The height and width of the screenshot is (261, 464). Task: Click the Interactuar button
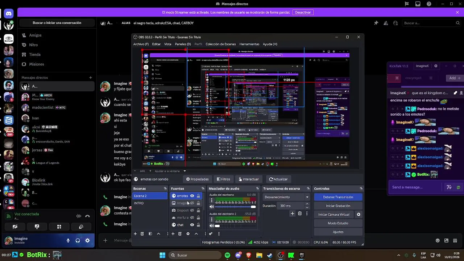[249, 179]
